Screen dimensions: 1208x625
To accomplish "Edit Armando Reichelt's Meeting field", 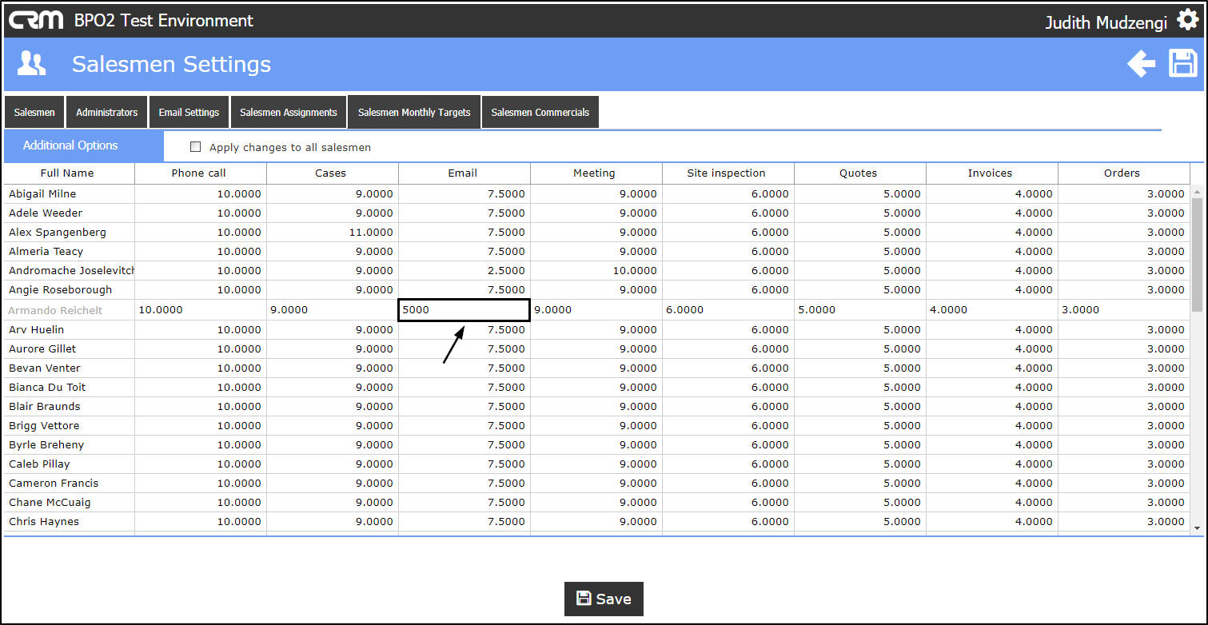I will click(596, 310).
